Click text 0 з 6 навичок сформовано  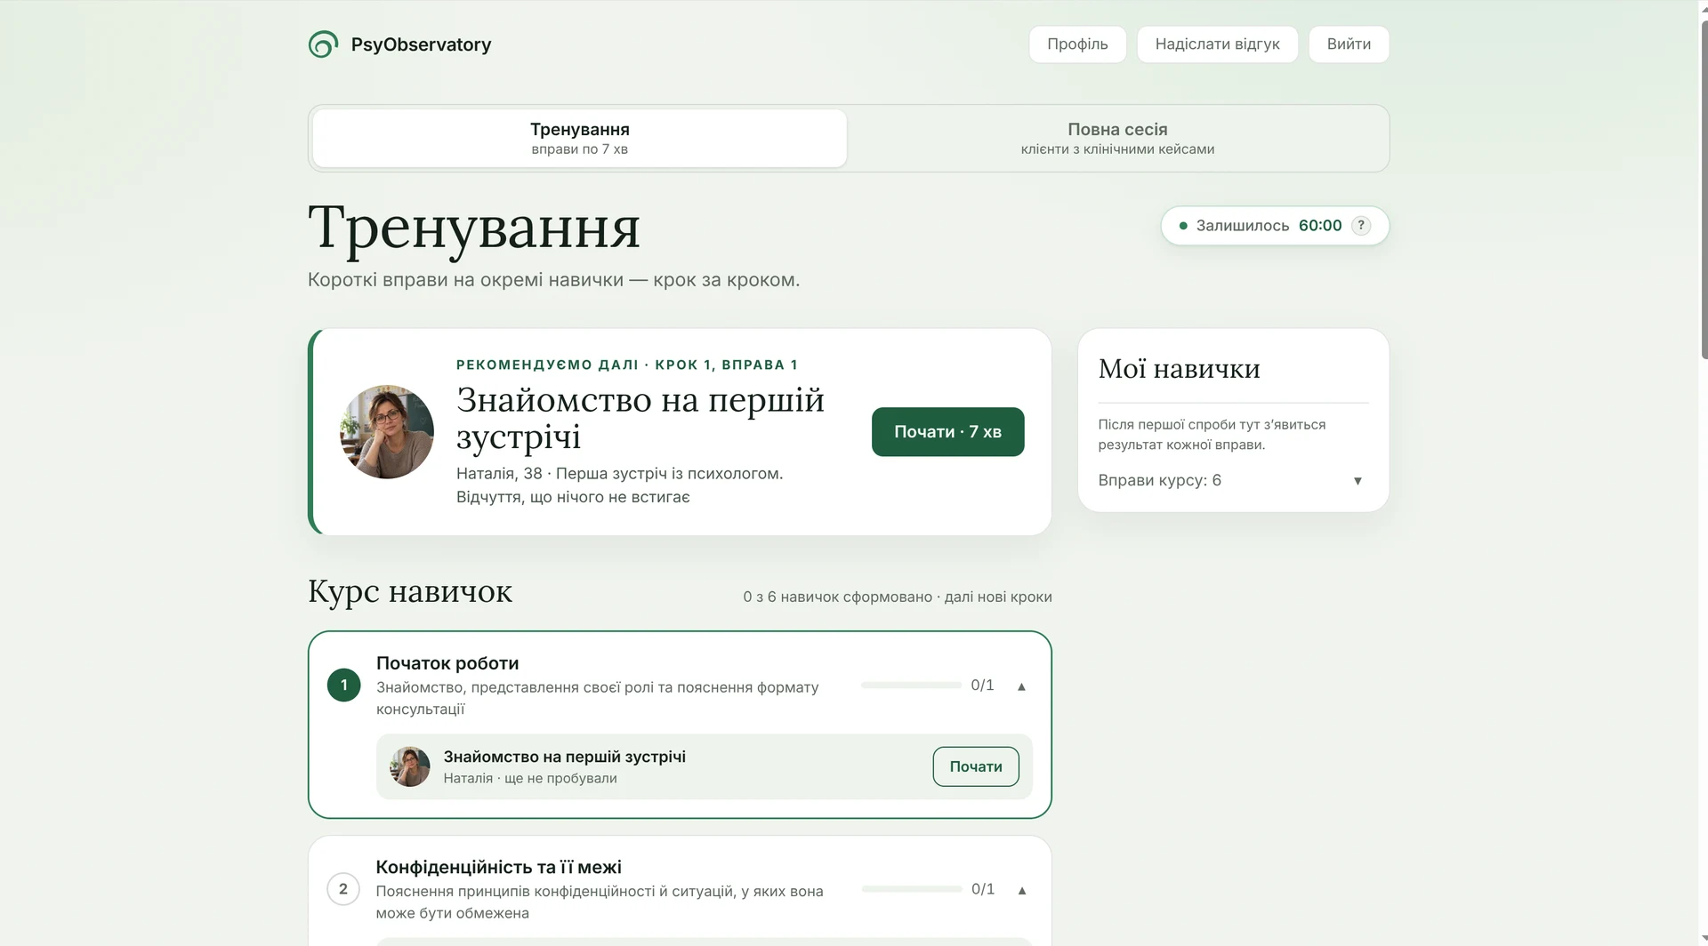tap(837, 597)
